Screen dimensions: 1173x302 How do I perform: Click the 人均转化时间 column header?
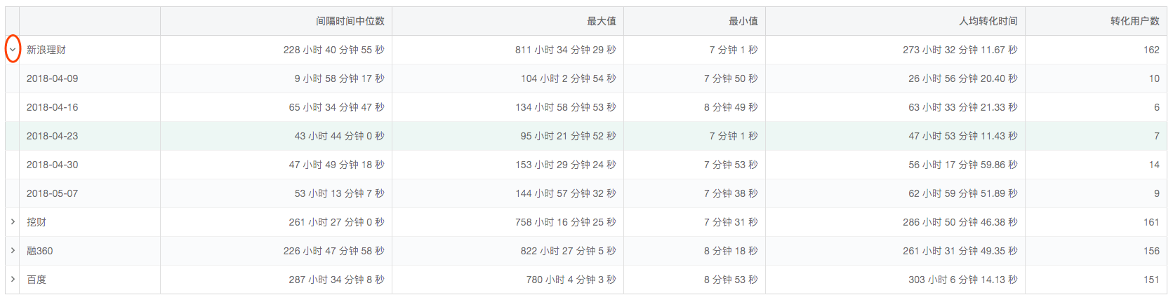click(988, 21)
